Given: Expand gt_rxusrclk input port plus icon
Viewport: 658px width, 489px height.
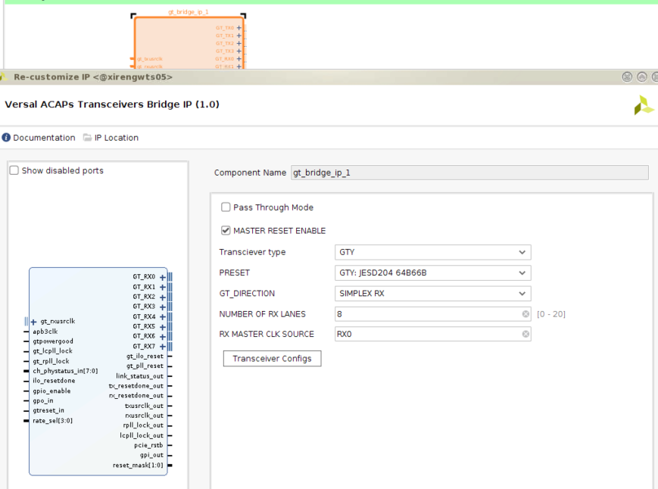Looking at the screenshot, I should point(33,322).
